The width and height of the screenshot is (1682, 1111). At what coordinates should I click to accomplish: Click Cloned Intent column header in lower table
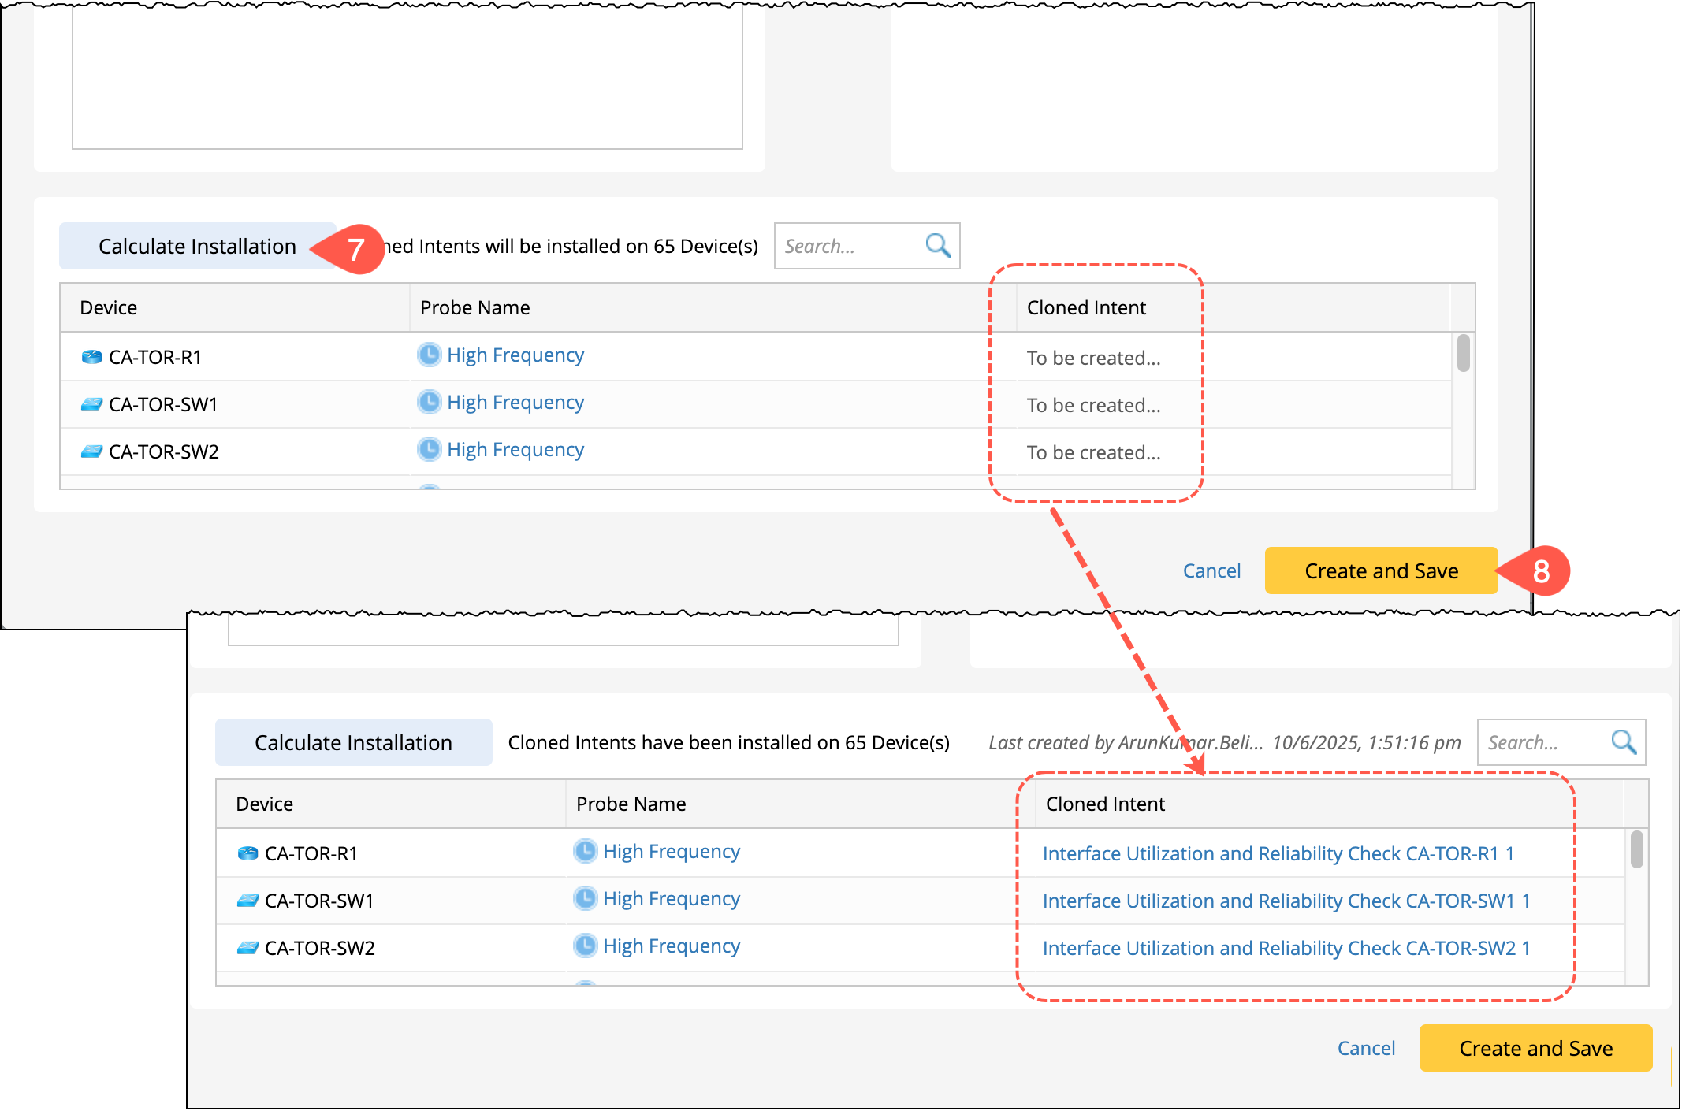point(1104,804)
